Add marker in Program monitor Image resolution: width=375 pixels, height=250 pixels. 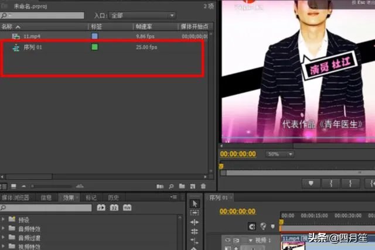click(x=311, y=183)
